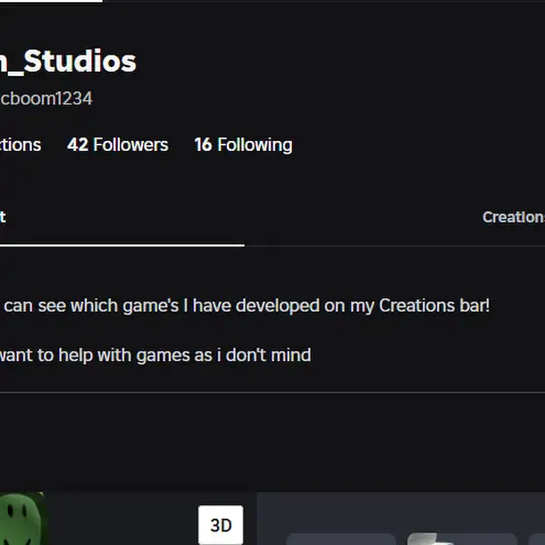Open the 16 Following list
545x545 pixels.
[243, 145]
